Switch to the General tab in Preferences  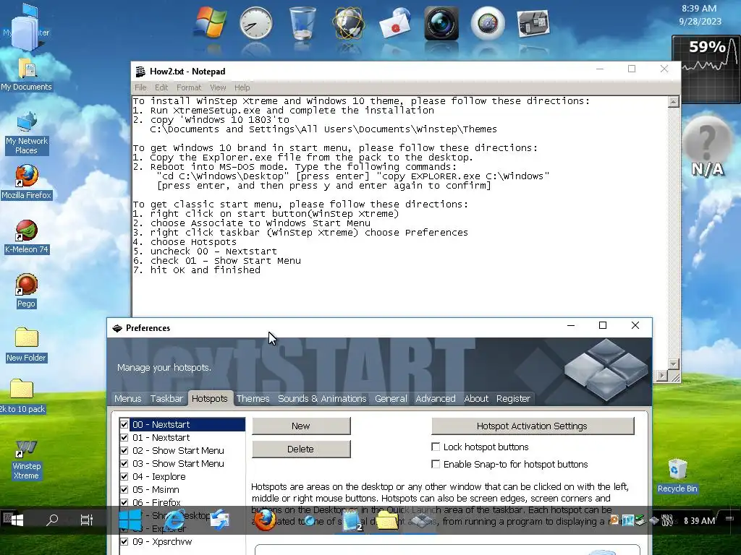point(391,398)
